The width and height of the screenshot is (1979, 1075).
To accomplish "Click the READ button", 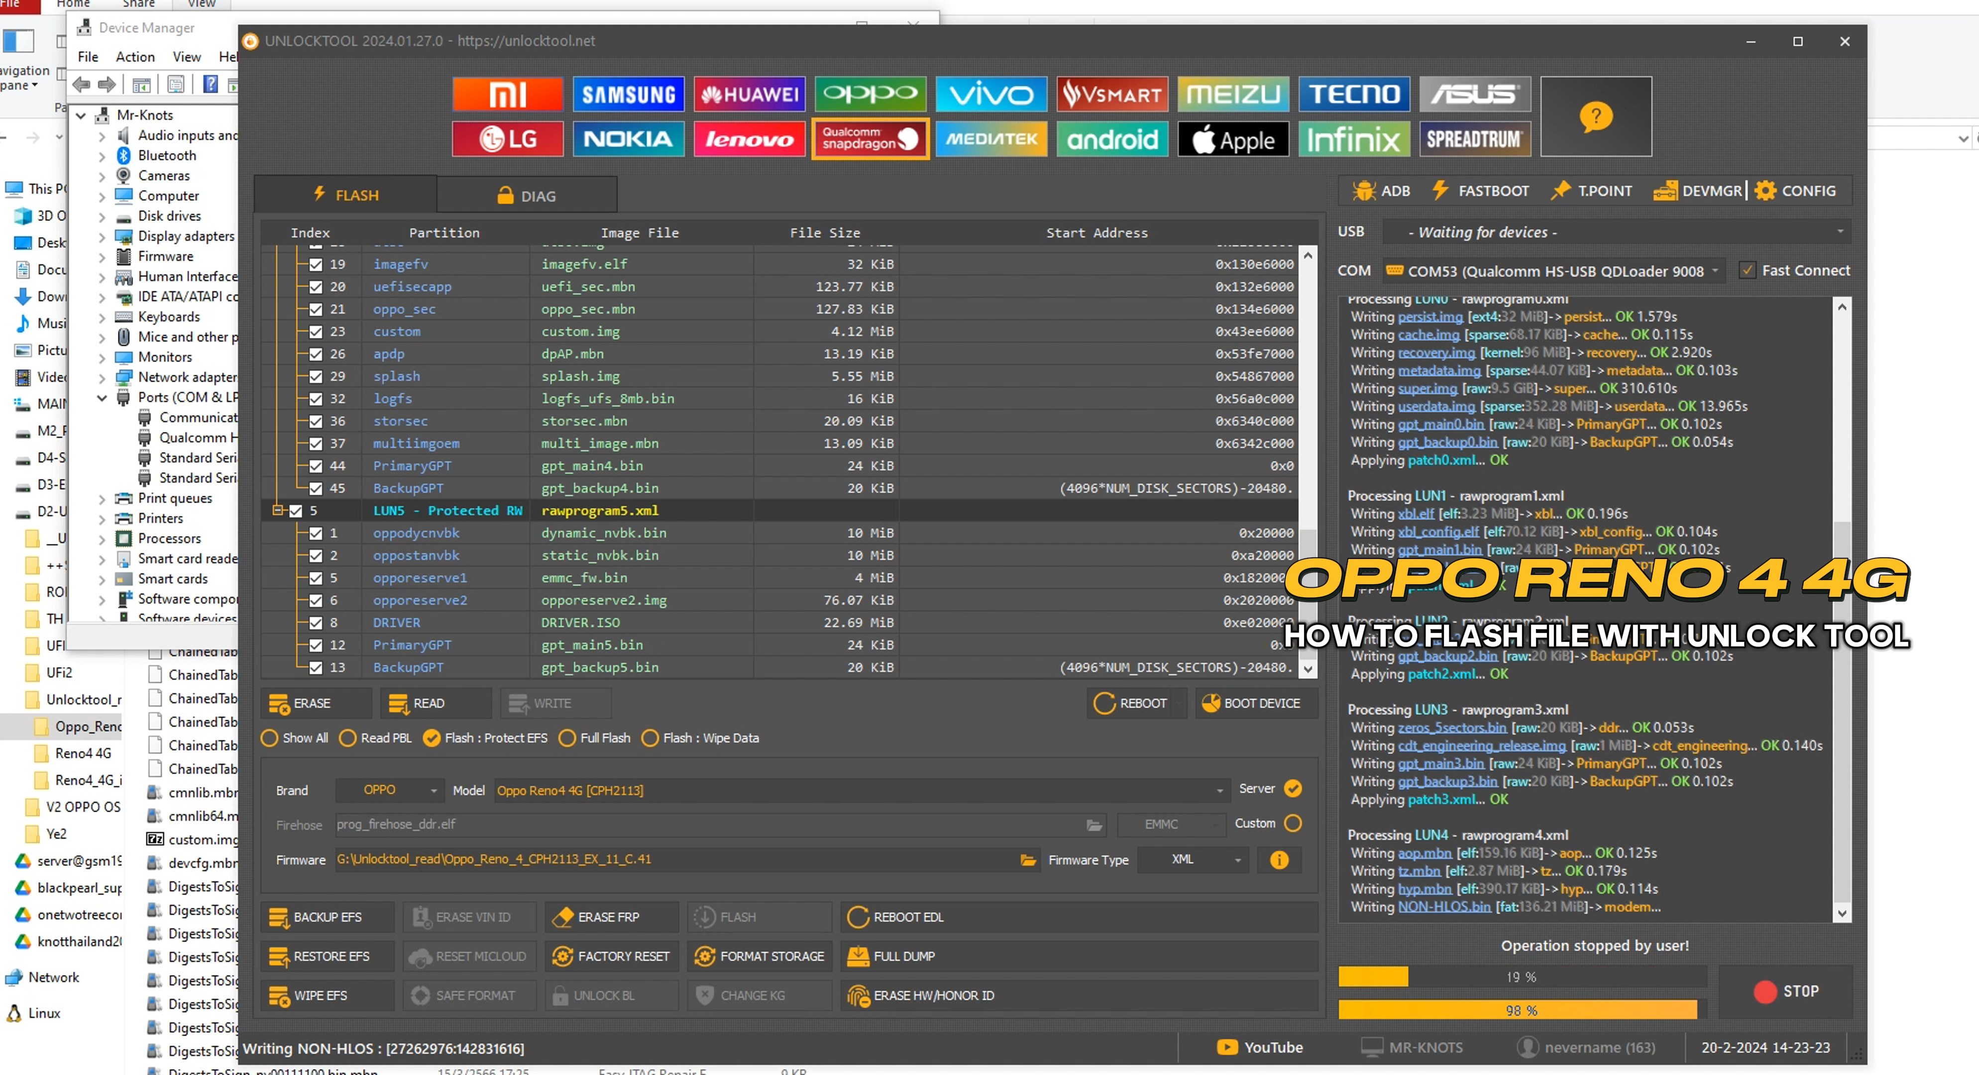I will click(x=436, y=703).
